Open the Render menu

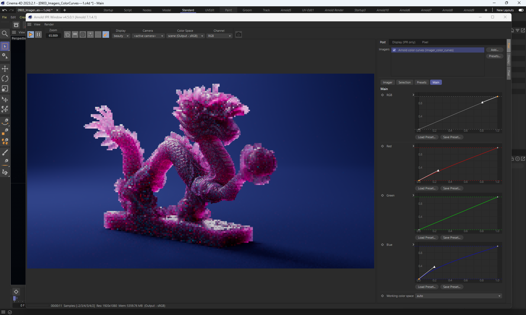[49, 24]
